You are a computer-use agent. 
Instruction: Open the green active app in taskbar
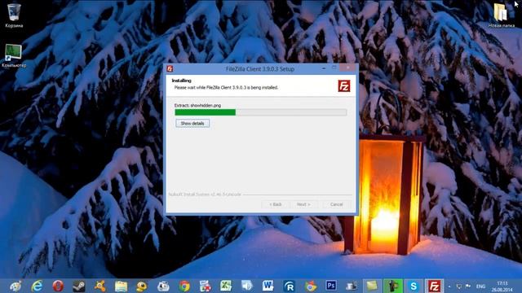point(393,286)
